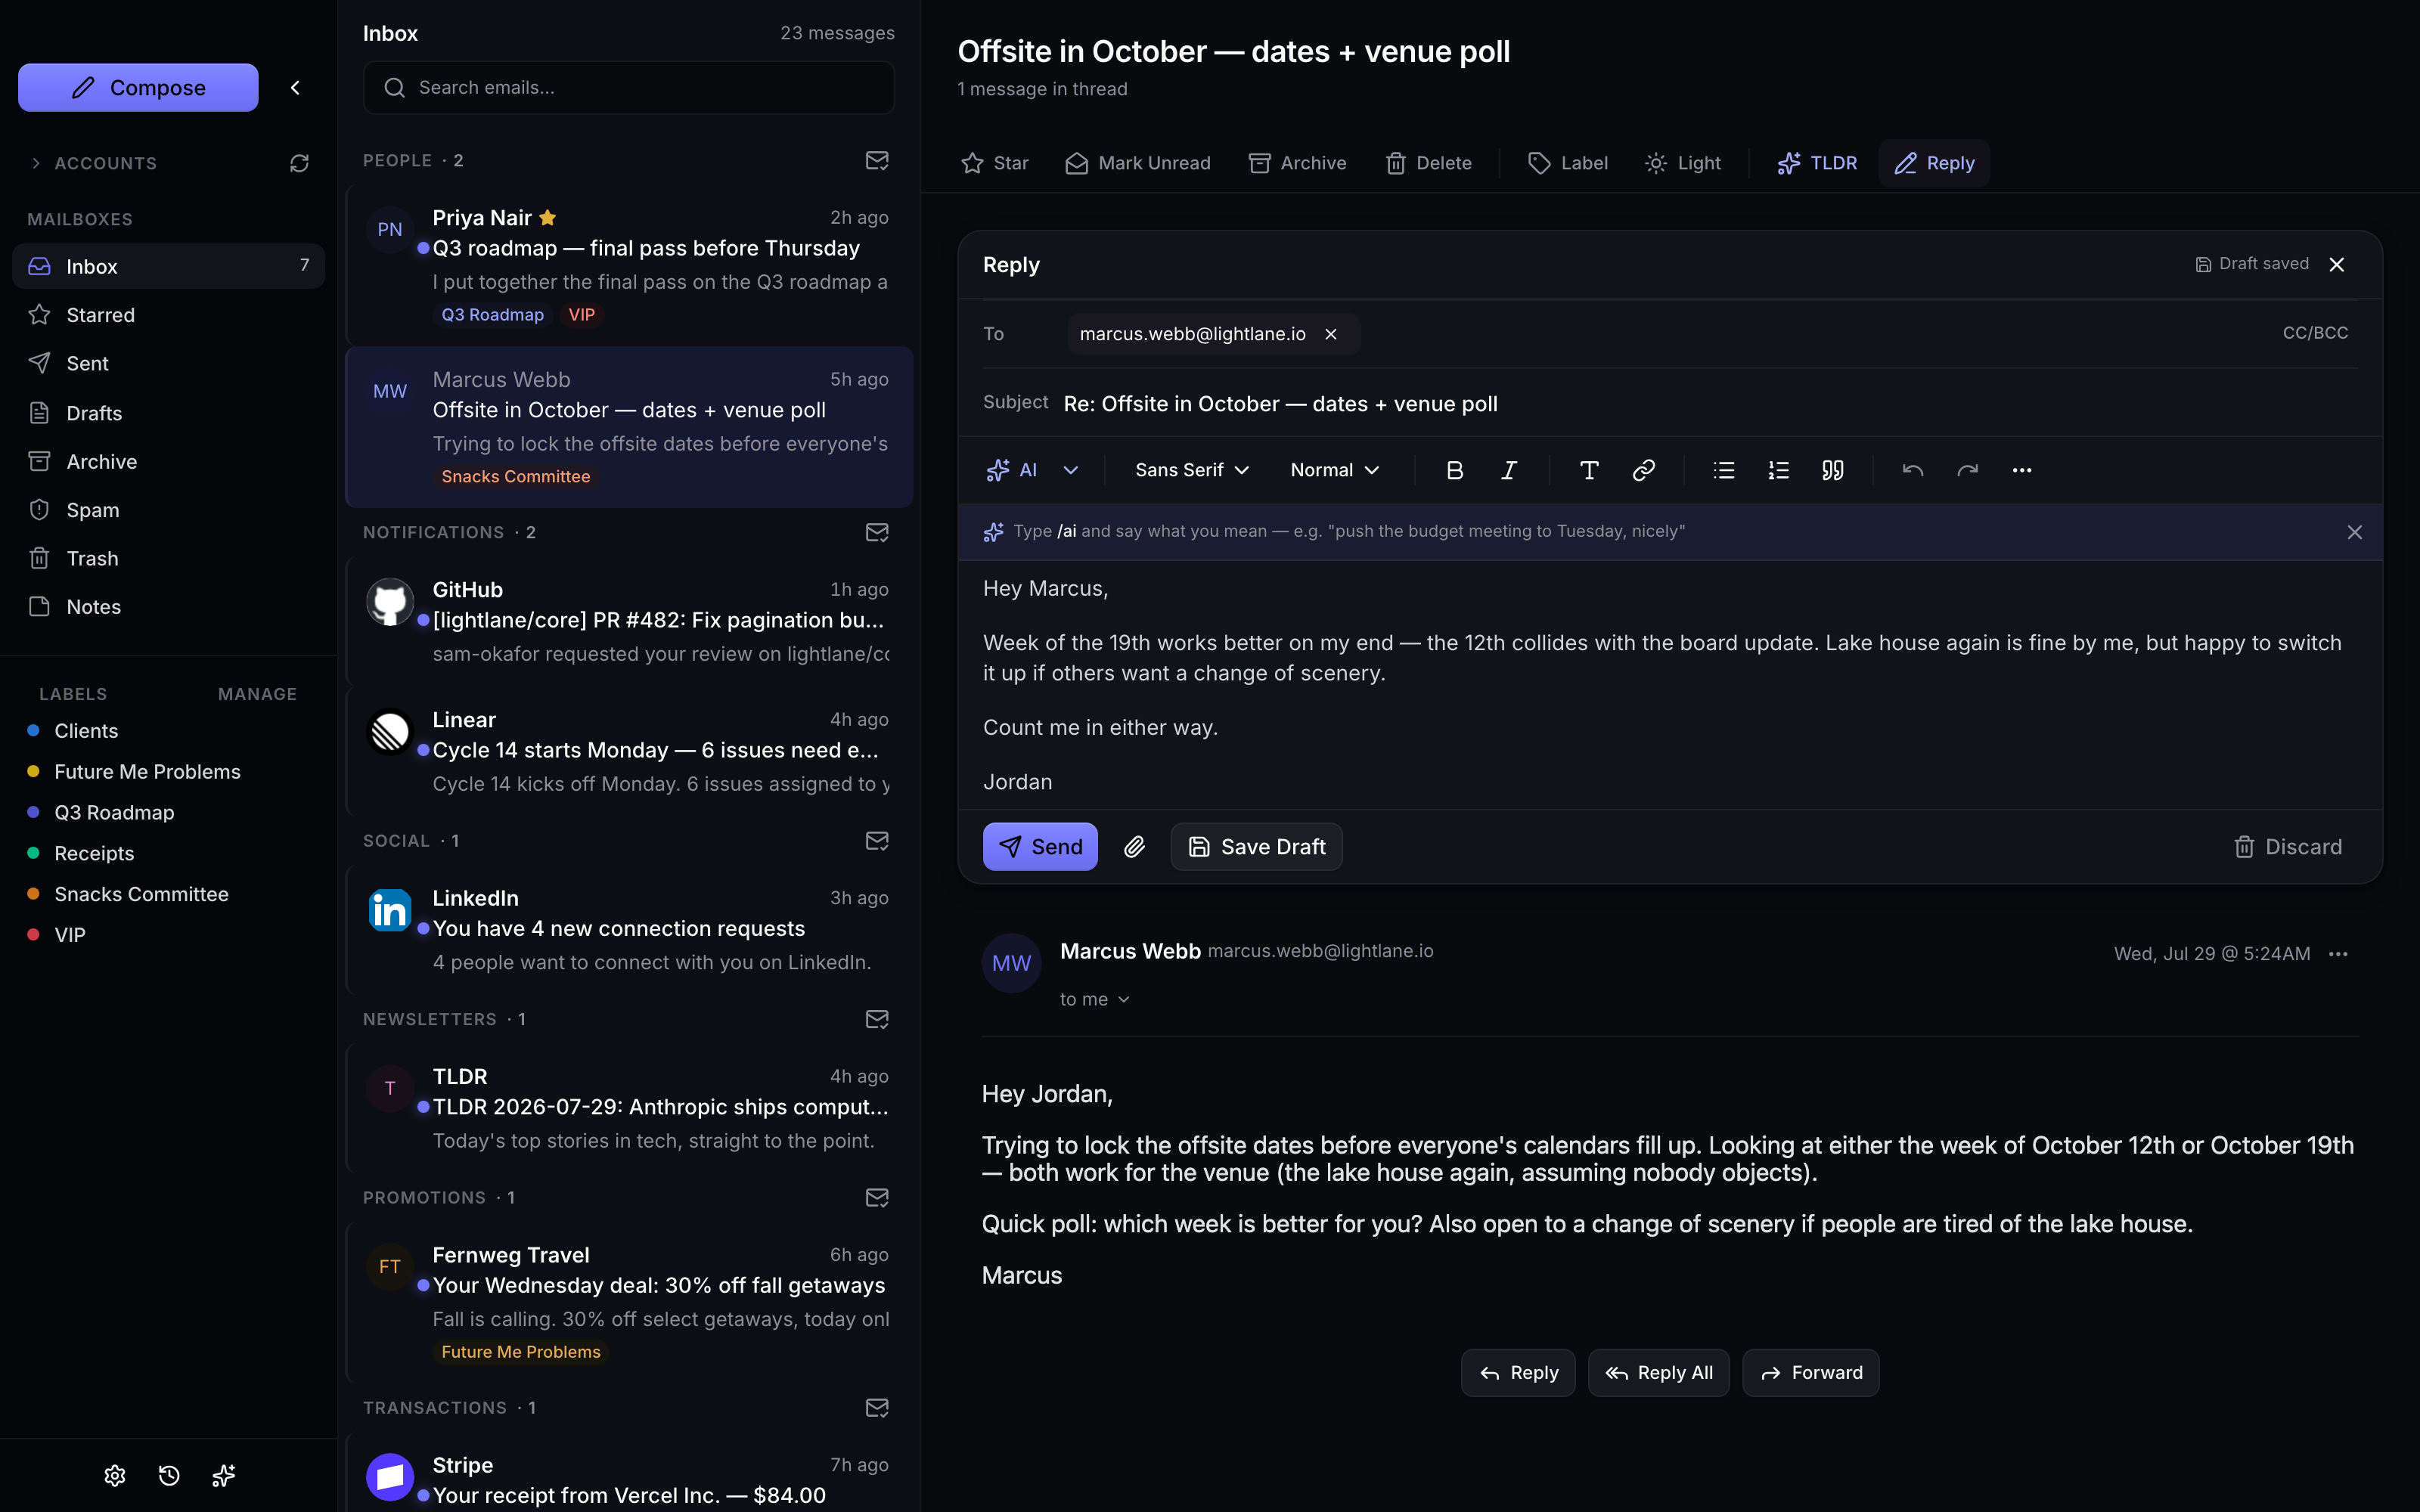Select the Clients label

pyautogui.click(x=86, y=731)
